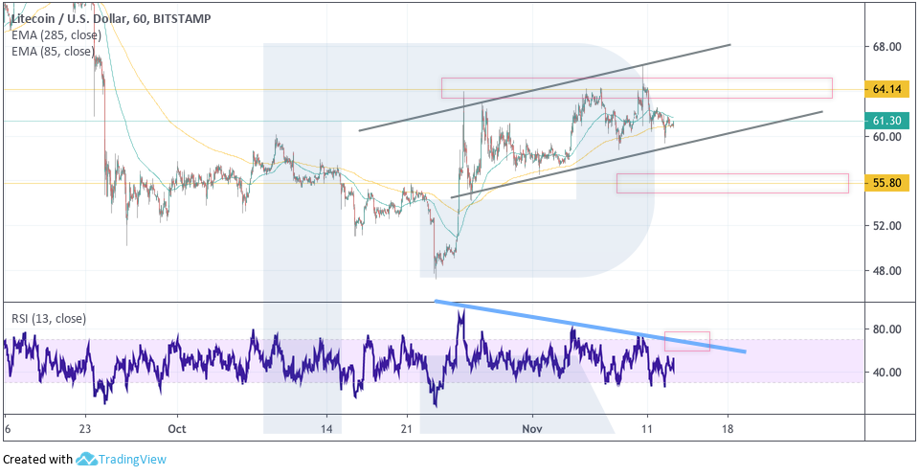Screen dimensions: 919x476
Task: Click the TradingView cloud logo icon
Action: coord(88,460)
